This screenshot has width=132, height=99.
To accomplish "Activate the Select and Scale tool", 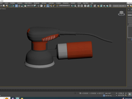I will coord(22,6).
